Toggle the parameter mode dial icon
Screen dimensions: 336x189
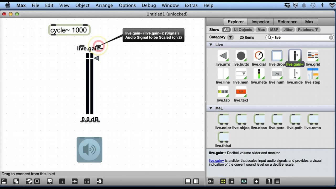coord(100,181)
